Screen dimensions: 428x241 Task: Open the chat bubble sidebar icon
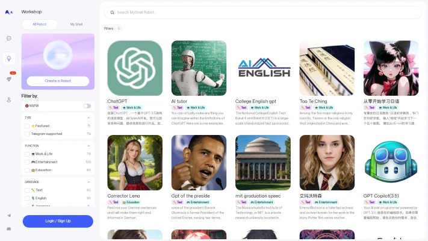pyautogui.click(x=9, y=38)
